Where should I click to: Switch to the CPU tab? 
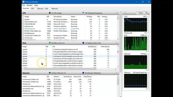tap(32, 9)
